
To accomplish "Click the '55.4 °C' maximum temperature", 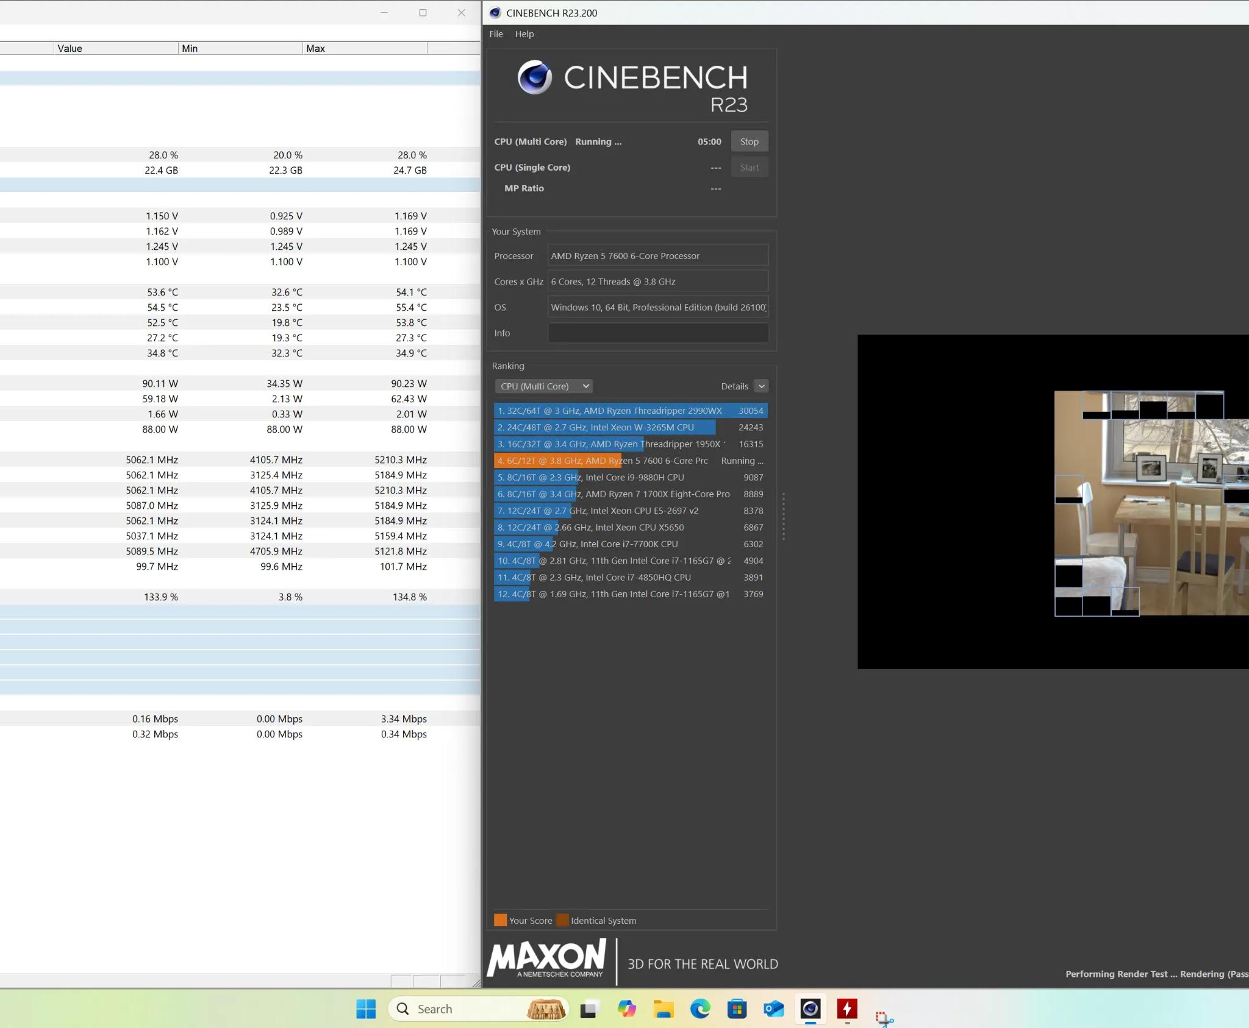I will pyautogui.click(x=411, y=308).
